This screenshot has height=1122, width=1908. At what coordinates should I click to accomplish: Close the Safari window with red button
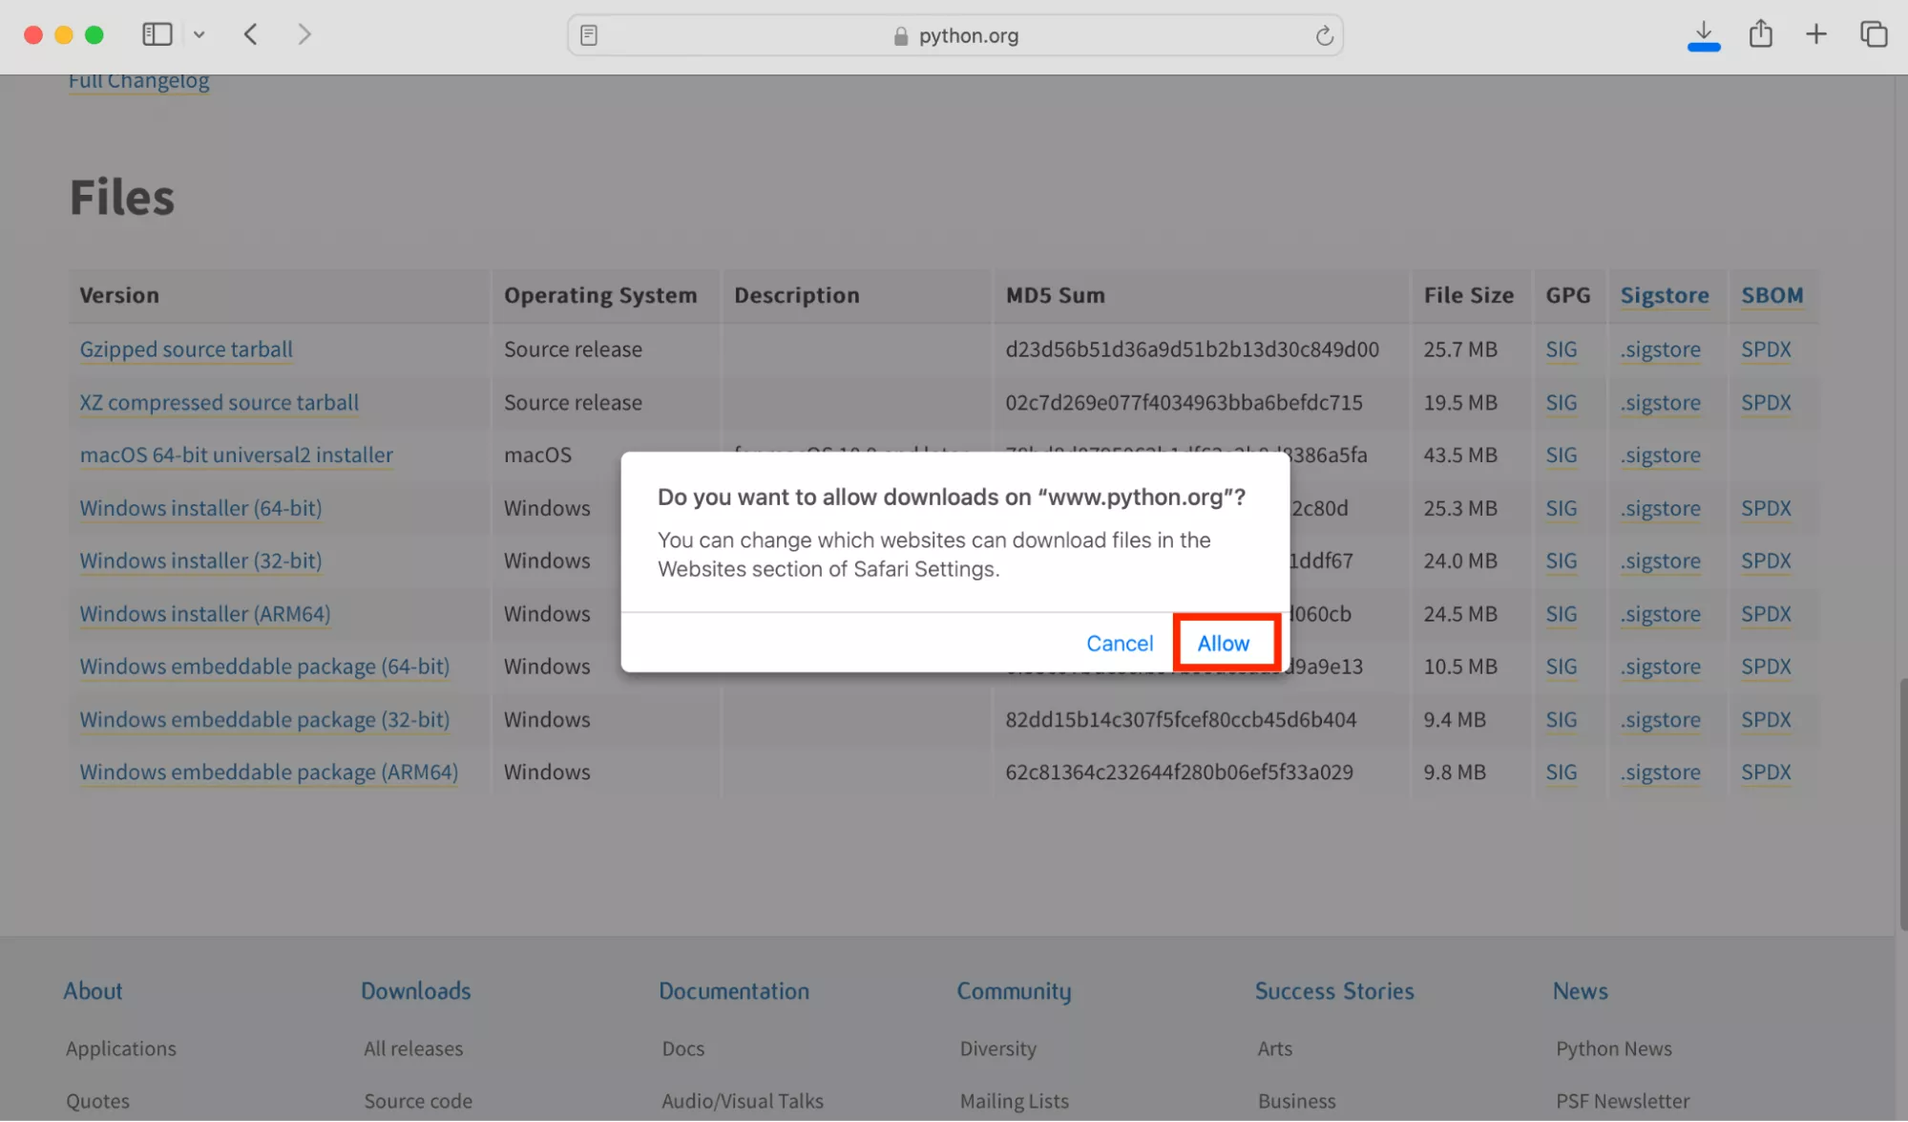(33, 35)
